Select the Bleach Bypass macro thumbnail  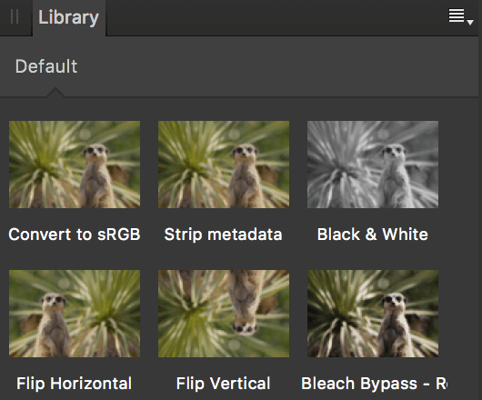(x=373, y=314)
